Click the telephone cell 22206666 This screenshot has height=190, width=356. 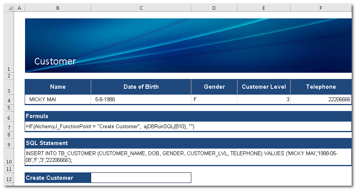[321, 100]
